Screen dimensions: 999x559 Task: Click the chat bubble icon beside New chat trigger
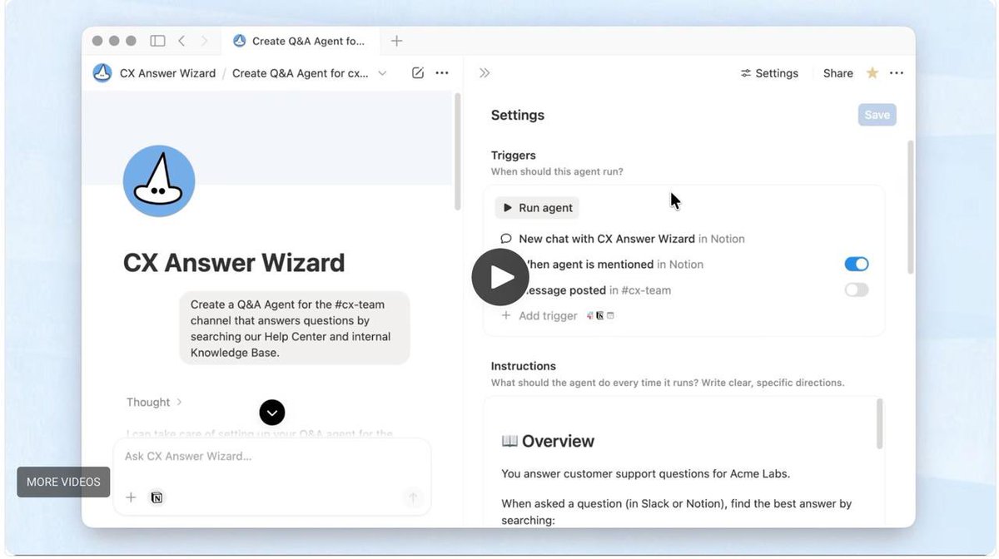505,239
